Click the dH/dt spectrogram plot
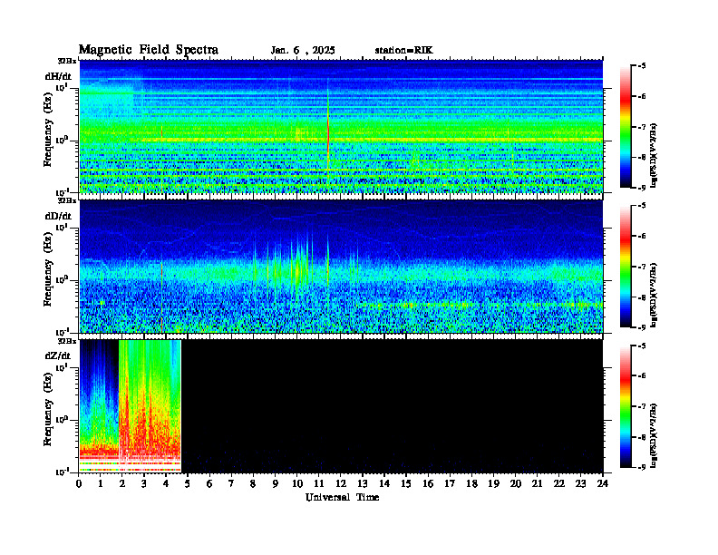 pos(341,126)
